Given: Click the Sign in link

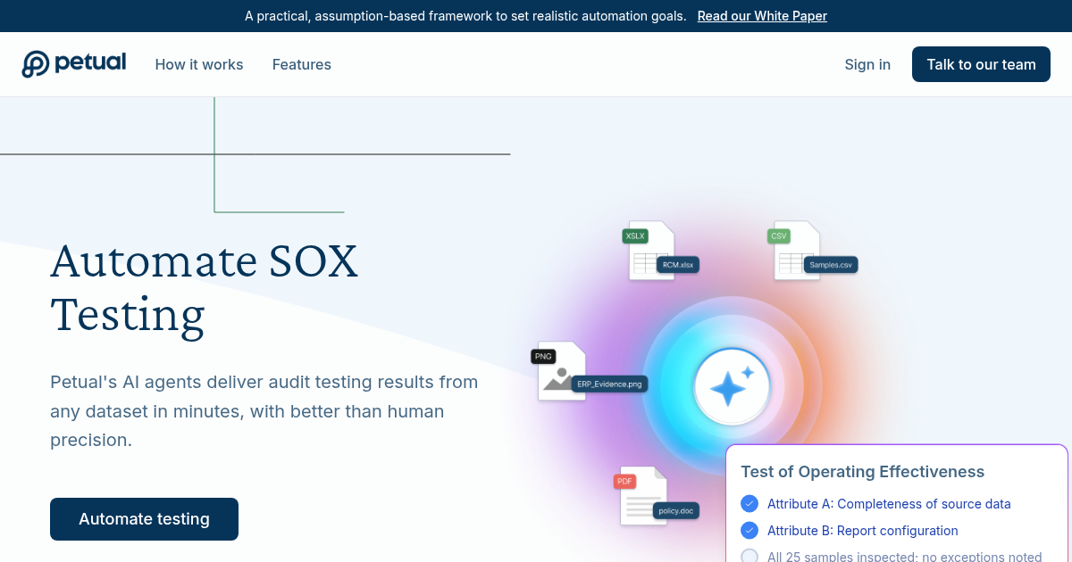Looking at the screenshot, I should (867, 64).
